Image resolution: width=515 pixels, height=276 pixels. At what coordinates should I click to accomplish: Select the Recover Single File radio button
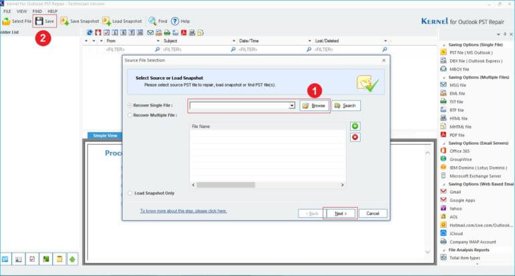coord(130,105)
